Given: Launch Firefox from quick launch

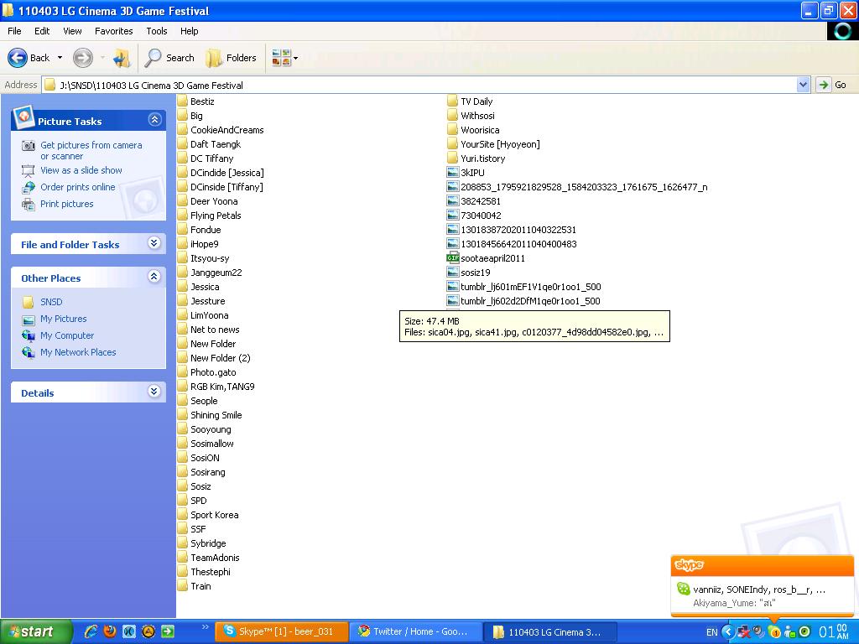Looking at the screenshot, I should point(110,631).
